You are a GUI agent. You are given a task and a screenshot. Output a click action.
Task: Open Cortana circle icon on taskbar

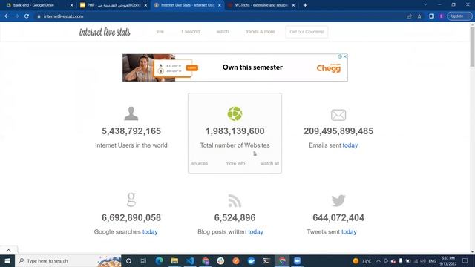point(128,260)
